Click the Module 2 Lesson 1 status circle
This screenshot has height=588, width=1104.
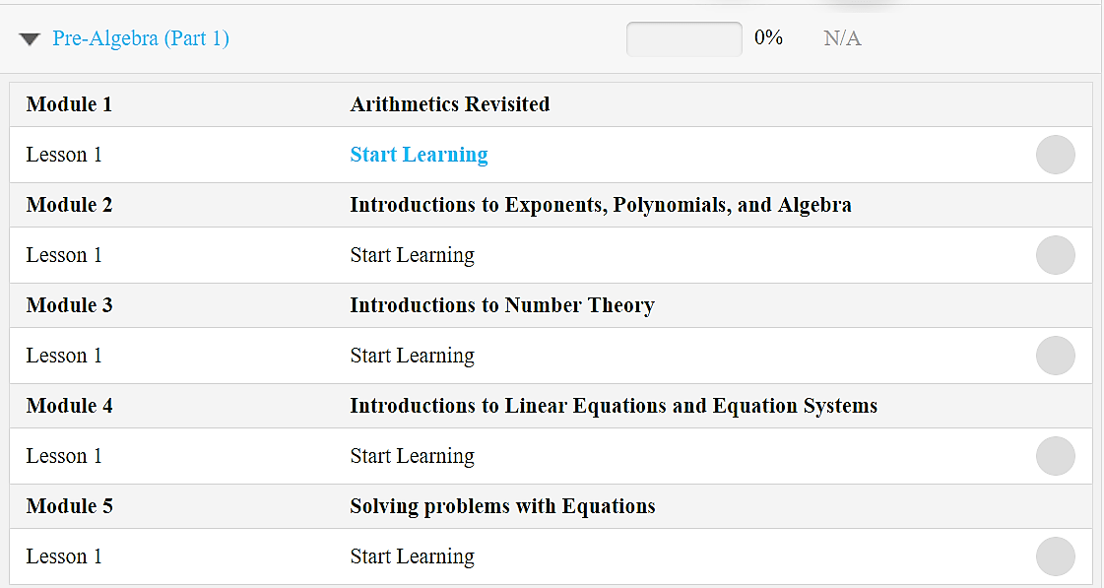[1056, 255]
